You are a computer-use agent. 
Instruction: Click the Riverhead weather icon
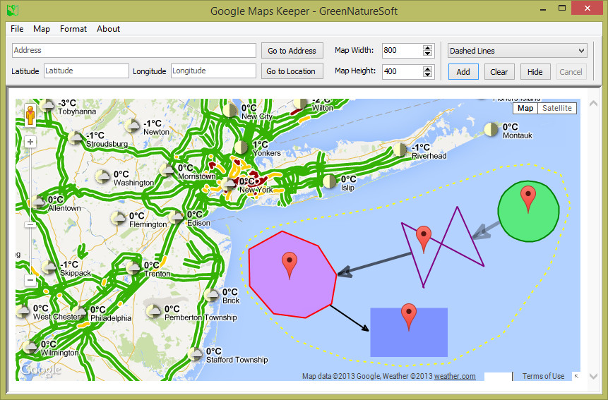(x=400, y=150)
